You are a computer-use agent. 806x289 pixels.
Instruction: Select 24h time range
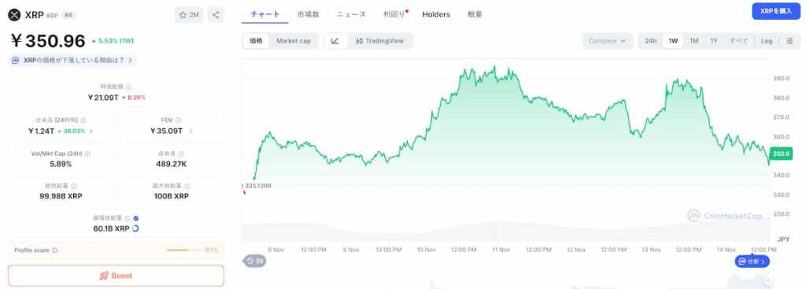[x=651, y=41]
